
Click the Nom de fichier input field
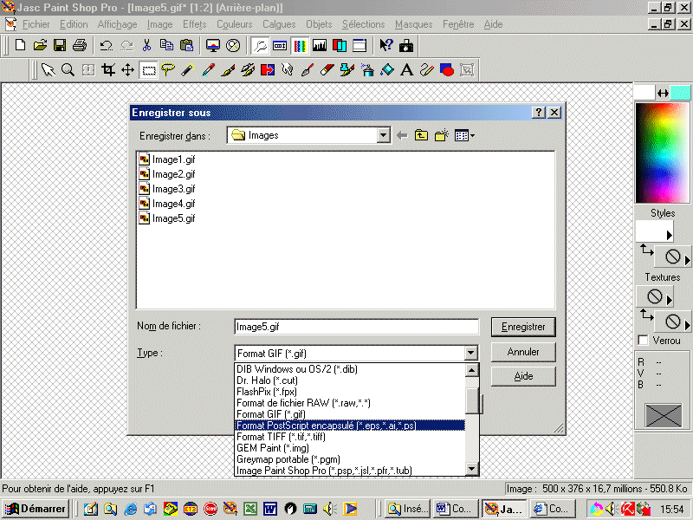[356, 327]
